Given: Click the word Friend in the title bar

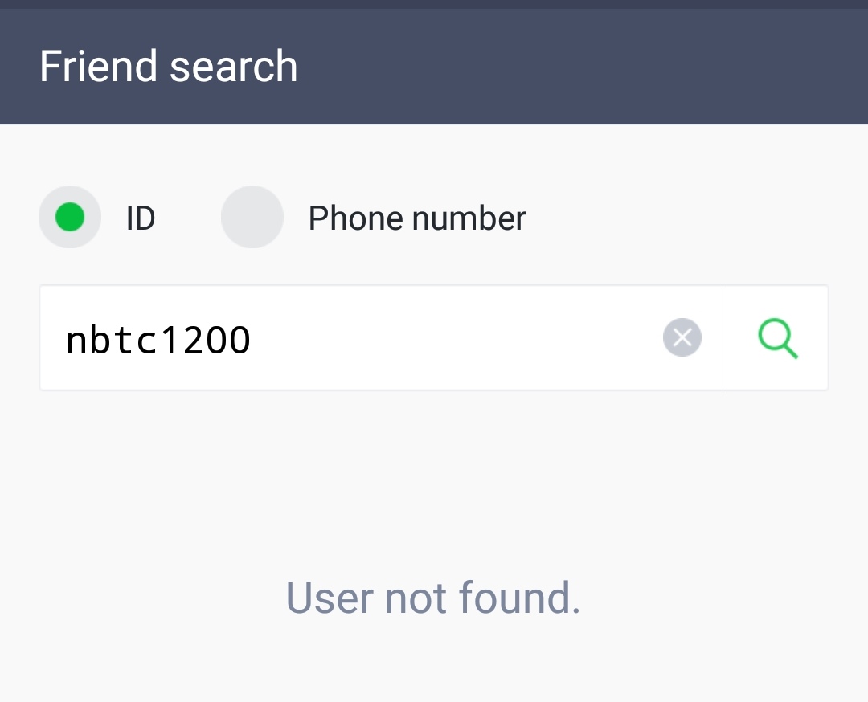Looking at the screenshot, I should click(x=99, y=67).
